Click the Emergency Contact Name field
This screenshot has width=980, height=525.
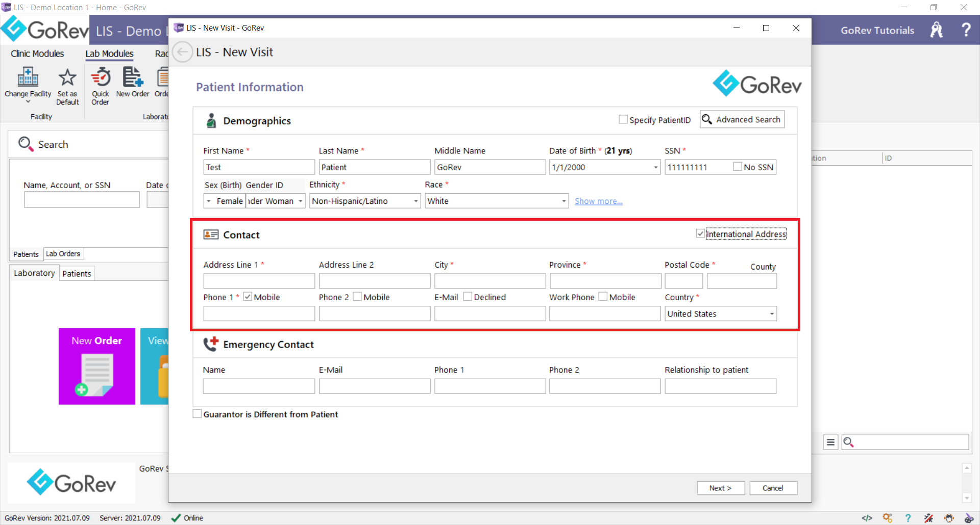[x=259, y=386]
